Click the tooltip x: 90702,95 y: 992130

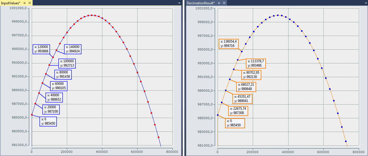point(251,75)
